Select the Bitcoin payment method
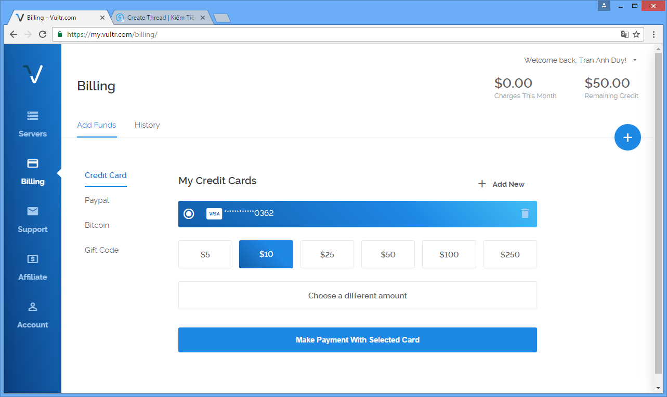The height and width of the screenshot is (397, 667). pyautogui.click(x=97, y=225)
